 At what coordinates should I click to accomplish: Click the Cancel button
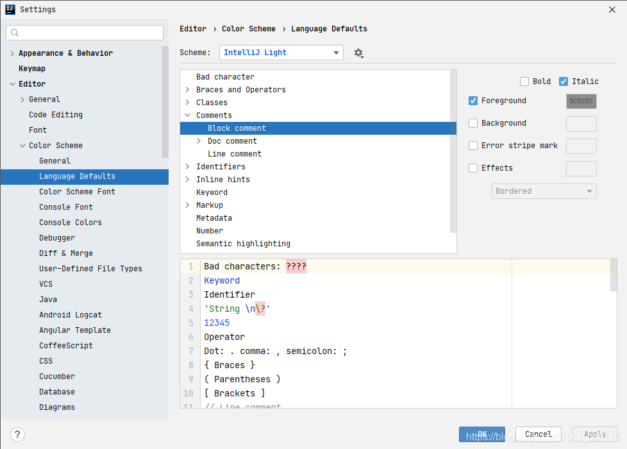(538, 434)
